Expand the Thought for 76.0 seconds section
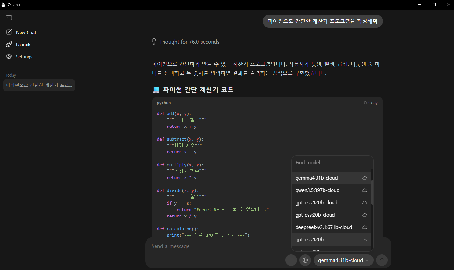The image size is (454, 270). pos(186,42)
